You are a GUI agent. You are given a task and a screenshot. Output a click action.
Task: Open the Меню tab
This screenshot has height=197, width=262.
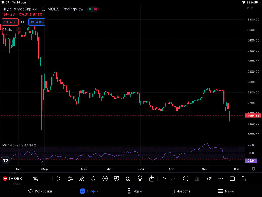(226, 191)
